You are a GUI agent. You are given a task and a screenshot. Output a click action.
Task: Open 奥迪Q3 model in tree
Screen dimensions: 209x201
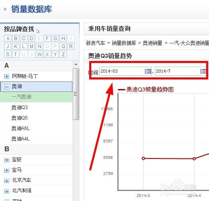pyautogui.click(x=20, y=108)
